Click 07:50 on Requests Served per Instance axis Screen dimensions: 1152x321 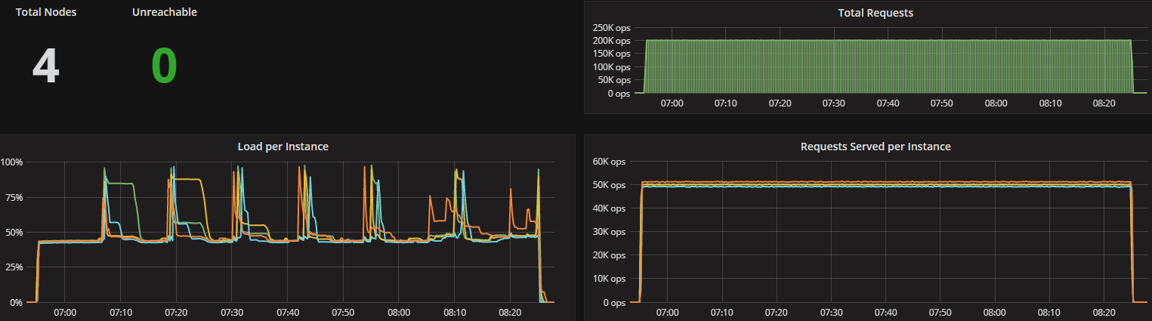pyautogui.click(x=941, y=312)
